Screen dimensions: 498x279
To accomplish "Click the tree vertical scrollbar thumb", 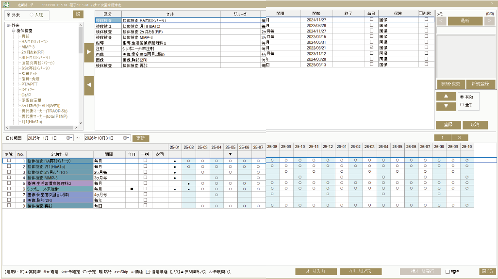I will (81, 40).
